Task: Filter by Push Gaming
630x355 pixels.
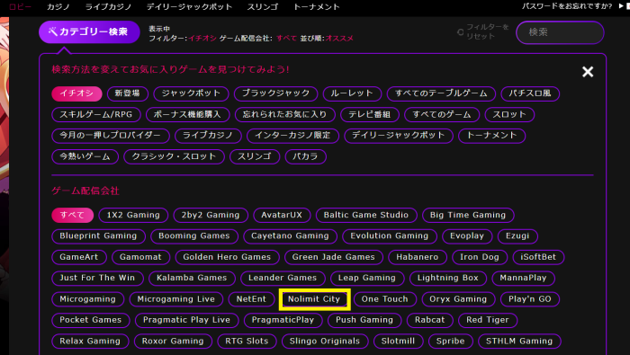Action: pyautogui.click(x=364, y=321)
